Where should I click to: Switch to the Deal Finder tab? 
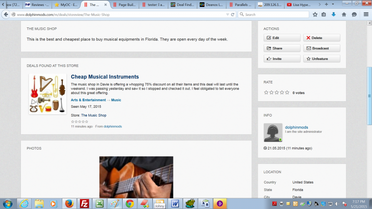point(182,5)
